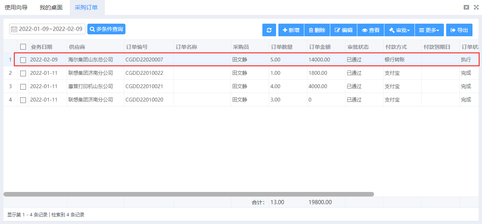This screenshot has height=224, width=482.
Task: Click the total quantity 13.00
Action: click(277, 202)
